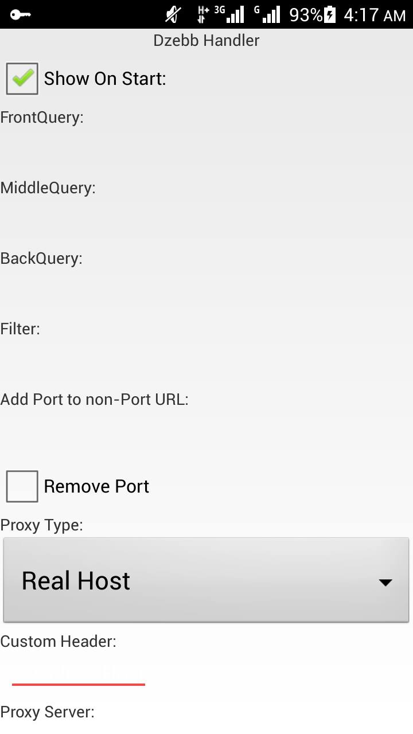Tap the G network signal bars
This screenshot has width=413, height=734.
[268, 14]
